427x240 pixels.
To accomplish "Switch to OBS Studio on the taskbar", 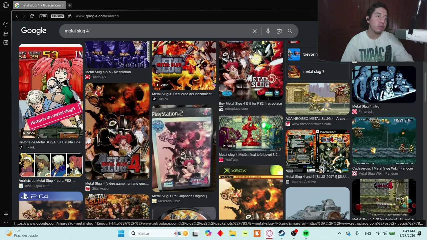I will click(x=294, y=233).
